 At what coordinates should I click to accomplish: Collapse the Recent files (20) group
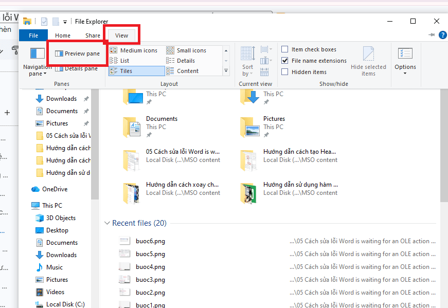click(107, 223)
